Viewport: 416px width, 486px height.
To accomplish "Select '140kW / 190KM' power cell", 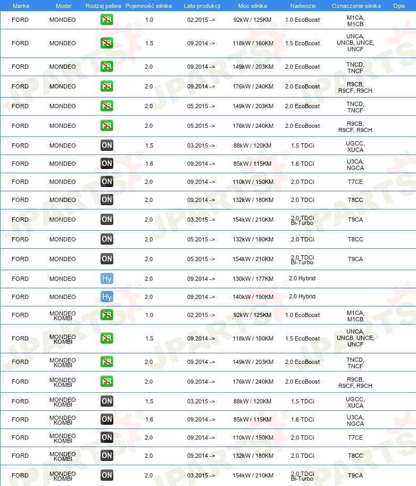I will pyautogui.click(x=253, y=297).
